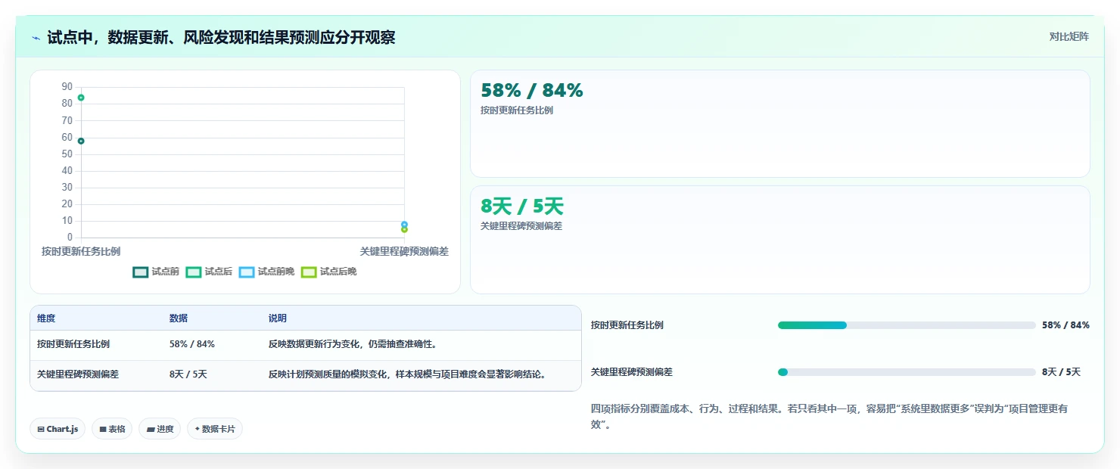Select the 数据卡片 tag
Screen dimensions: 1120x469
[x=215, y=429]
